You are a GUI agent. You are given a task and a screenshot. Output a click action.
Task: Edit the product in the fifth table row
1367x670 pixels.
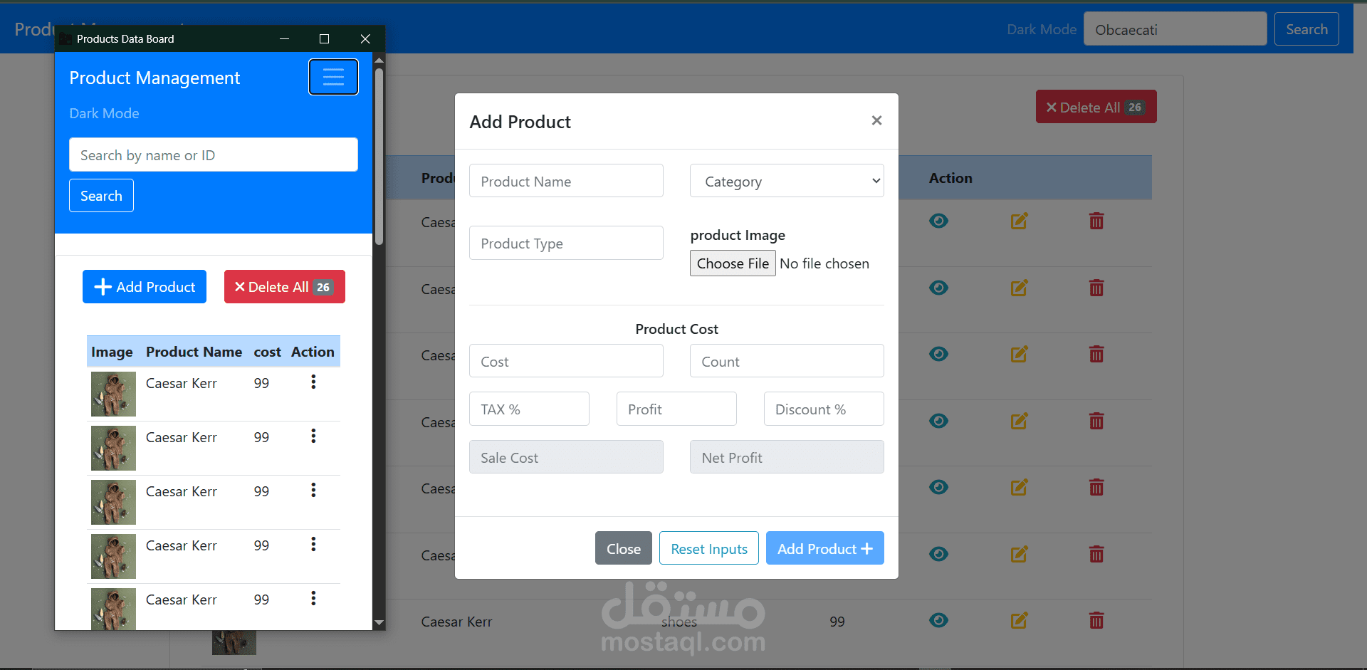click(1019, 487)
